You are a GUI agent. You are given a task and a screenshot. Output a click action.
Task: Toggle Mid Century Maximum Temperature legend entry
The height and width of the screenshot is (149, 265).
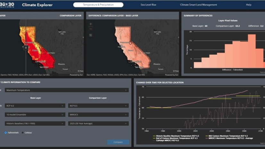227,136
